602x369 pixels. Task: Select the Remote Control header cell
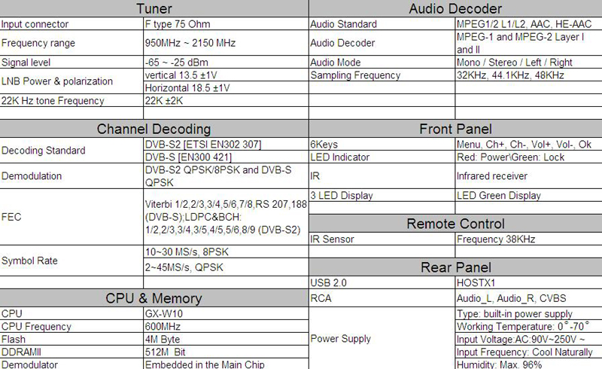coord(455,224)
